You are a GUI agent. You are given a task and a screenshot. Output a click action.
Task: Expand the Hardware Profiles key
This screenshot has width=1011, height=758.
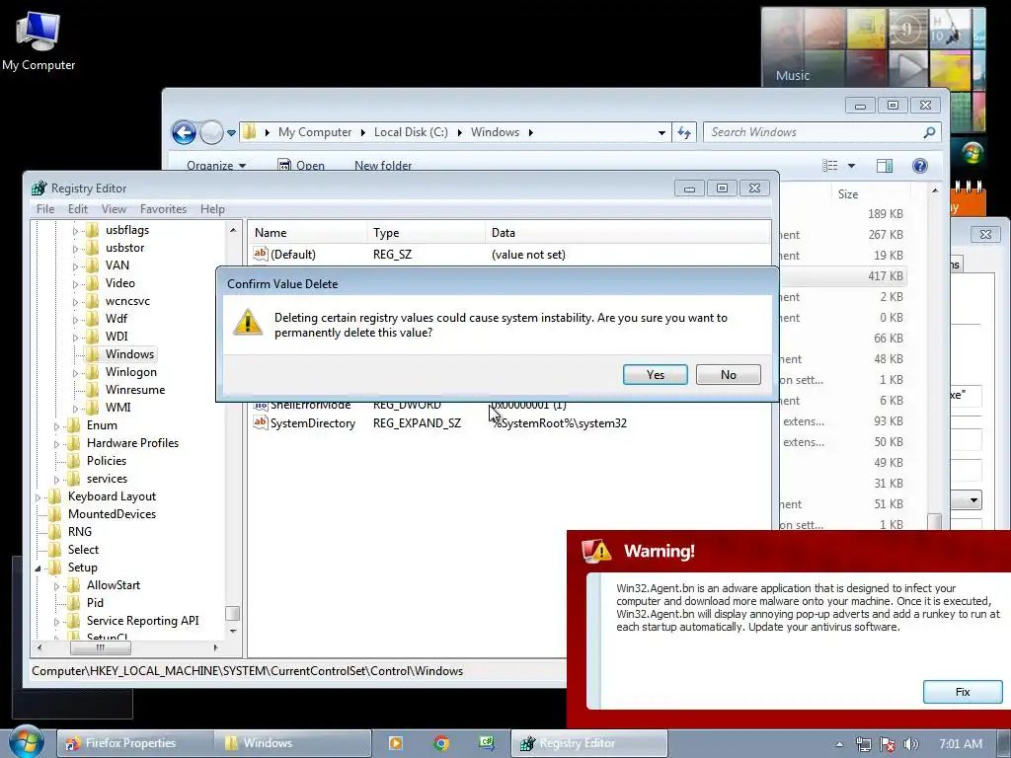click(56, 443)
